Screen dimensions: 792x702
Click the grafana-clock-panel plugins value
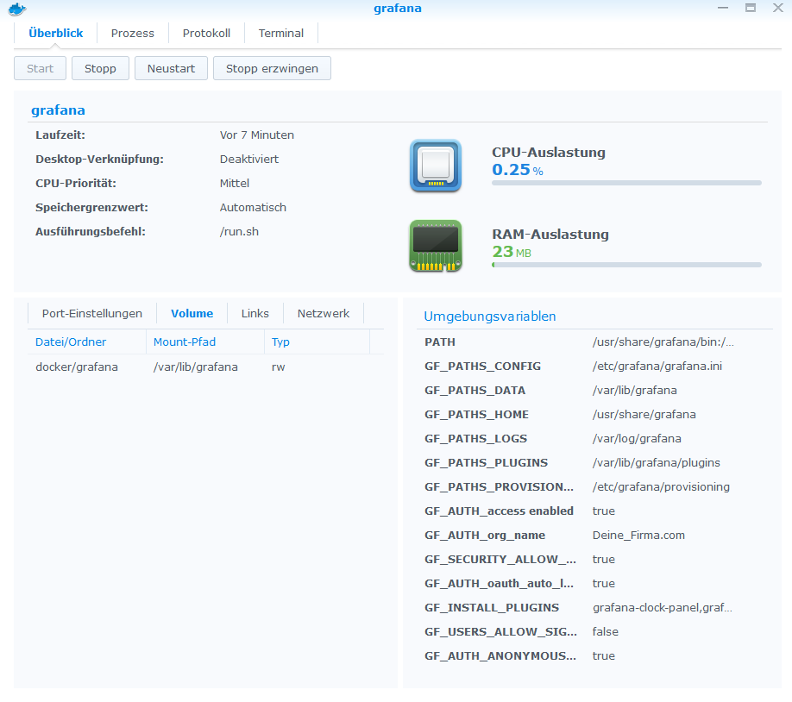663,608
